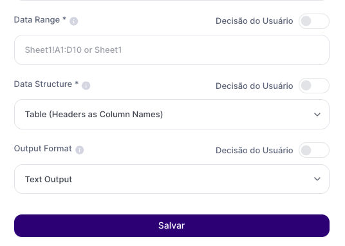Click Decisão do Usuário text beside Output Format
The width and height of the screenshot is (345, 246).
(254, 151)
